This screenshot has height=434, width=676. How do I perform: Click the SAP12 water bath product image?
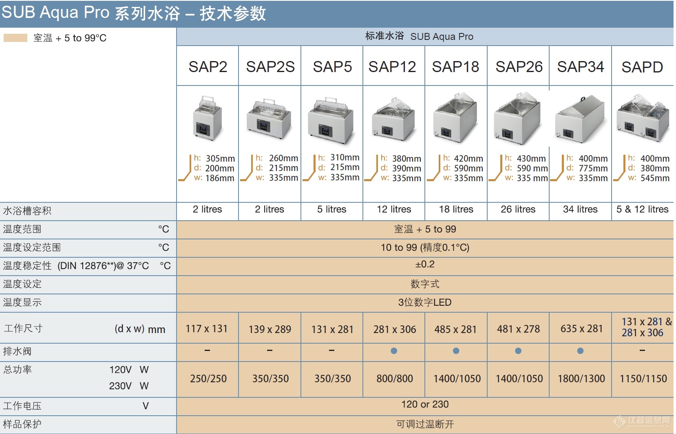(394, 119)
